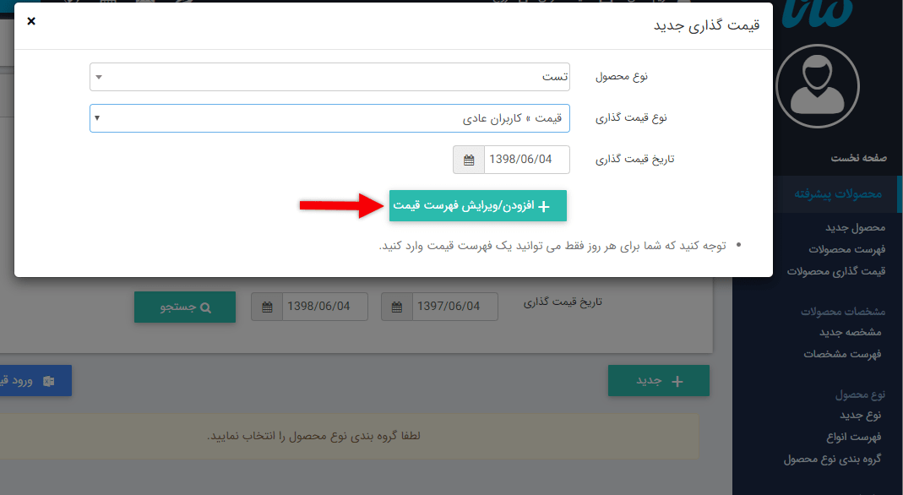Select محصولات پیشرفته in the sidebar menu
The image size is (903, 495).
tap(839, 193)
